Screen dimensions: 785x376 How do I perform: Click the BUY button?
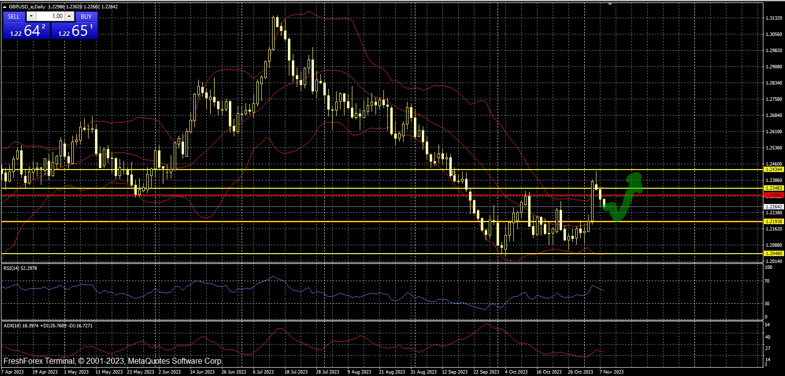pos(86,16)
